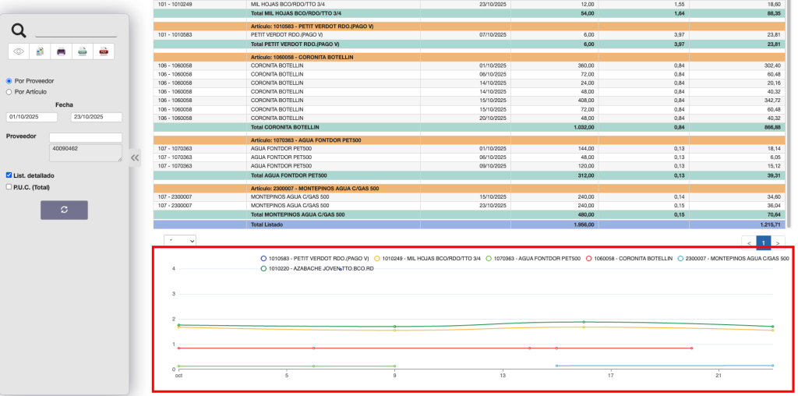Go to next page arrow
This screenshot has width=798, height=396.
(x=777, y=242)
